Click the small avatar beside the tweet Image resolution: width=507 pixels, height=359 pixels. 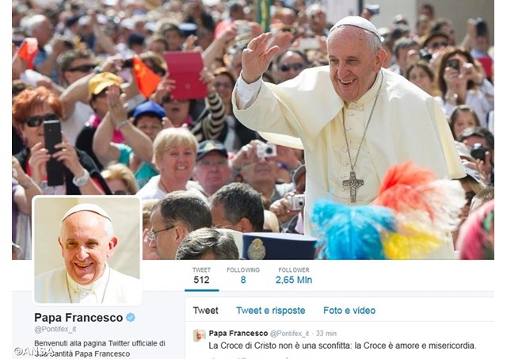point(199,336)
